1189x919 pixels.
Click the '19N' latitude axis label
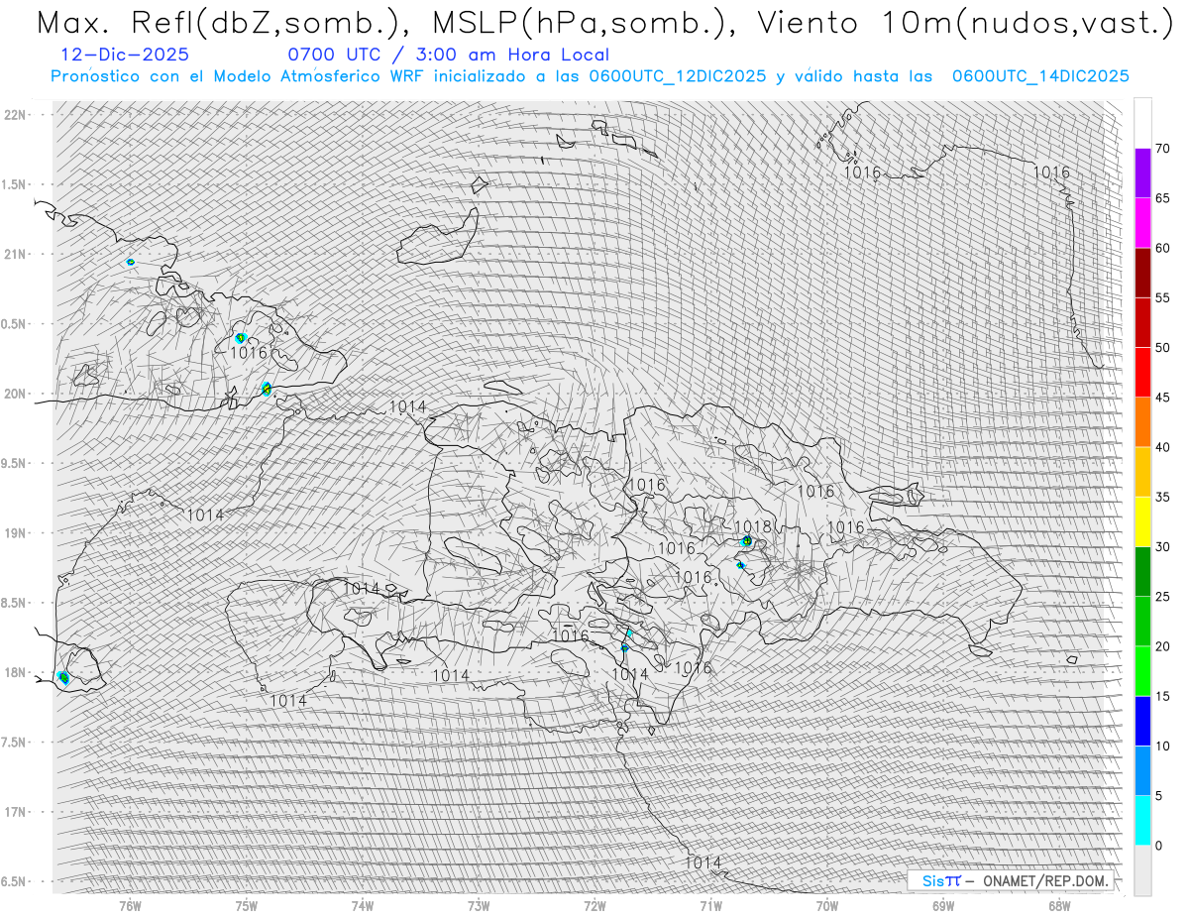(x=16, y=533)
